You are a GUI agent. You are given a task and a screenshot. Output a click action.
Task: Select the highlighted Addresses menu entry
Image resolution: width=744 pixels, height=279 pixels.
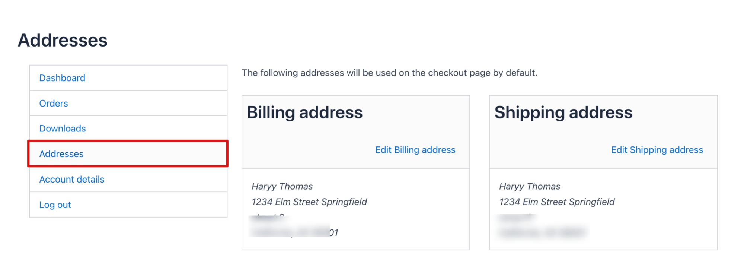[x=61, y=154]
